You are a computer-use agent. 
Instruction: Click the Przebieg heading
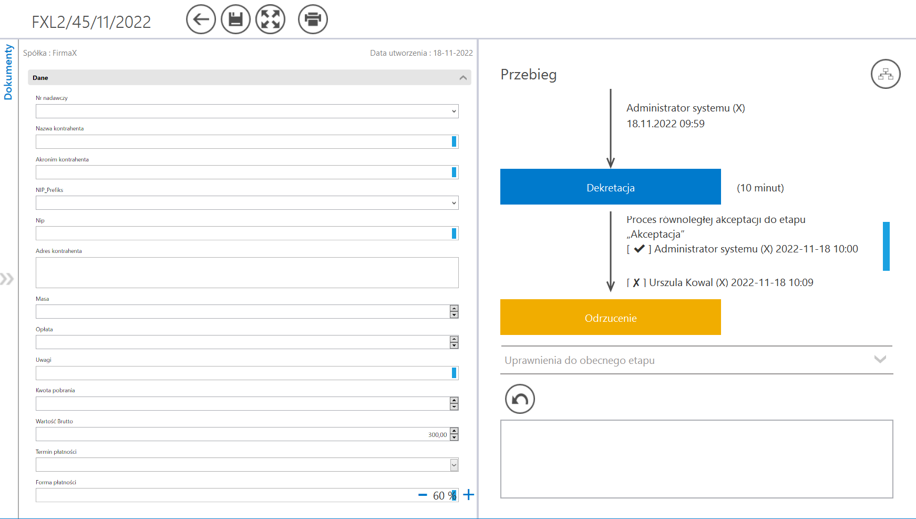tap(528, 74)
